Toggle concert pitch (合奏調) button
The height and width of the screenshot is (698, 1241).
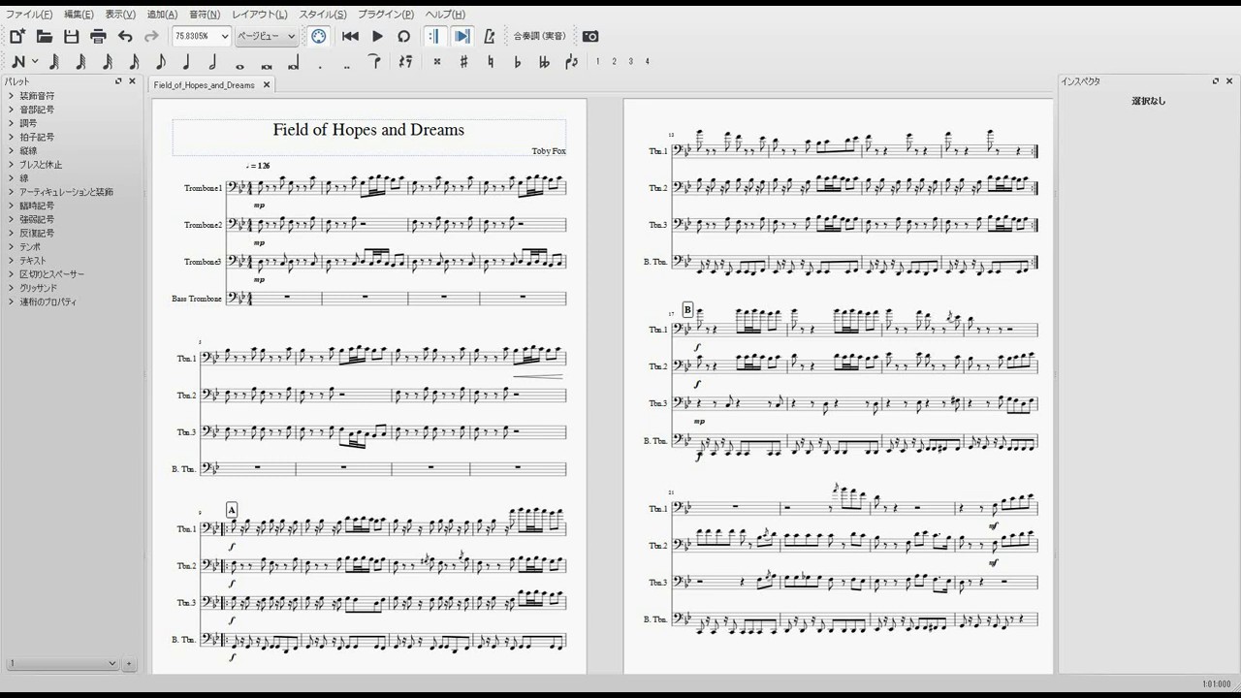[x=540, y=37]
